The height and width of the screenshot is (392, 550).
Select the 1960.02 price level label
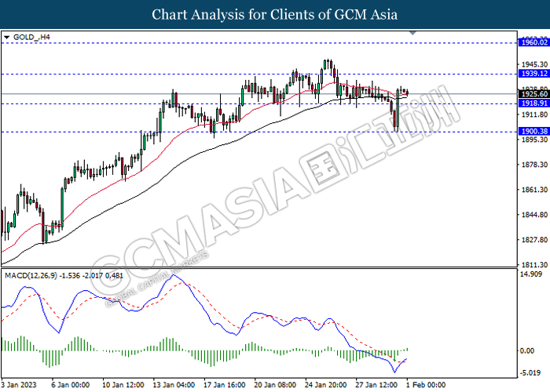(x=534, y=42)
